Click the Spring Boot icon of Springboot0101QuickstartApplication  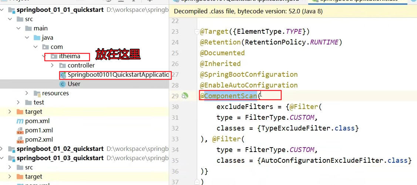[x=63, y=75]
